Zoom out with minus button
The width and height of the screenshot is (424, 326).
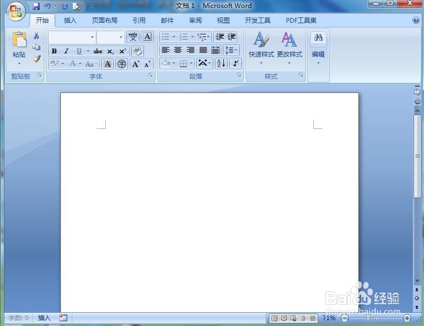[345, 318]
